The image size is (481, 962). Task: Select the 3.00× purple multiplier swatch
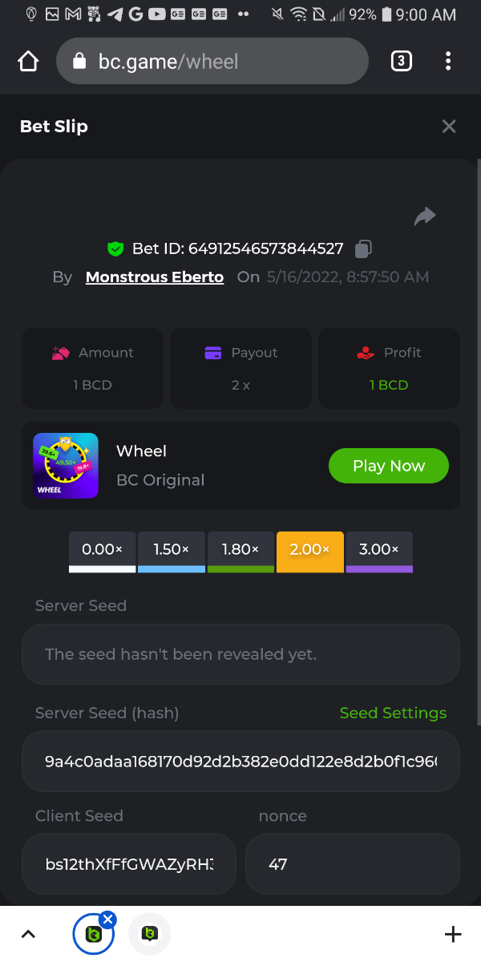[379, 551]
